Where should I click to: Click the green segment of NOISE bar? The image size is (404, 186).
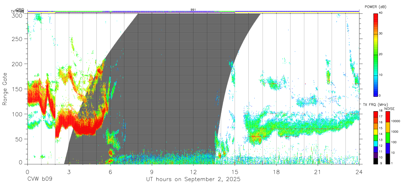pos(388,137)
